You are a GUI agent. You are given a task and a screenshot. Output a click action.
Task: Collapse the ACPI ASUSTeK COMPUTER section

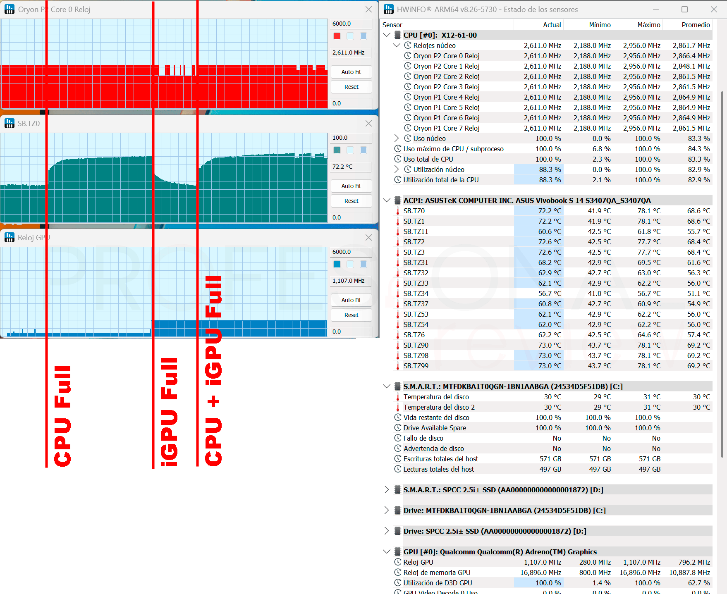point(387,200)
